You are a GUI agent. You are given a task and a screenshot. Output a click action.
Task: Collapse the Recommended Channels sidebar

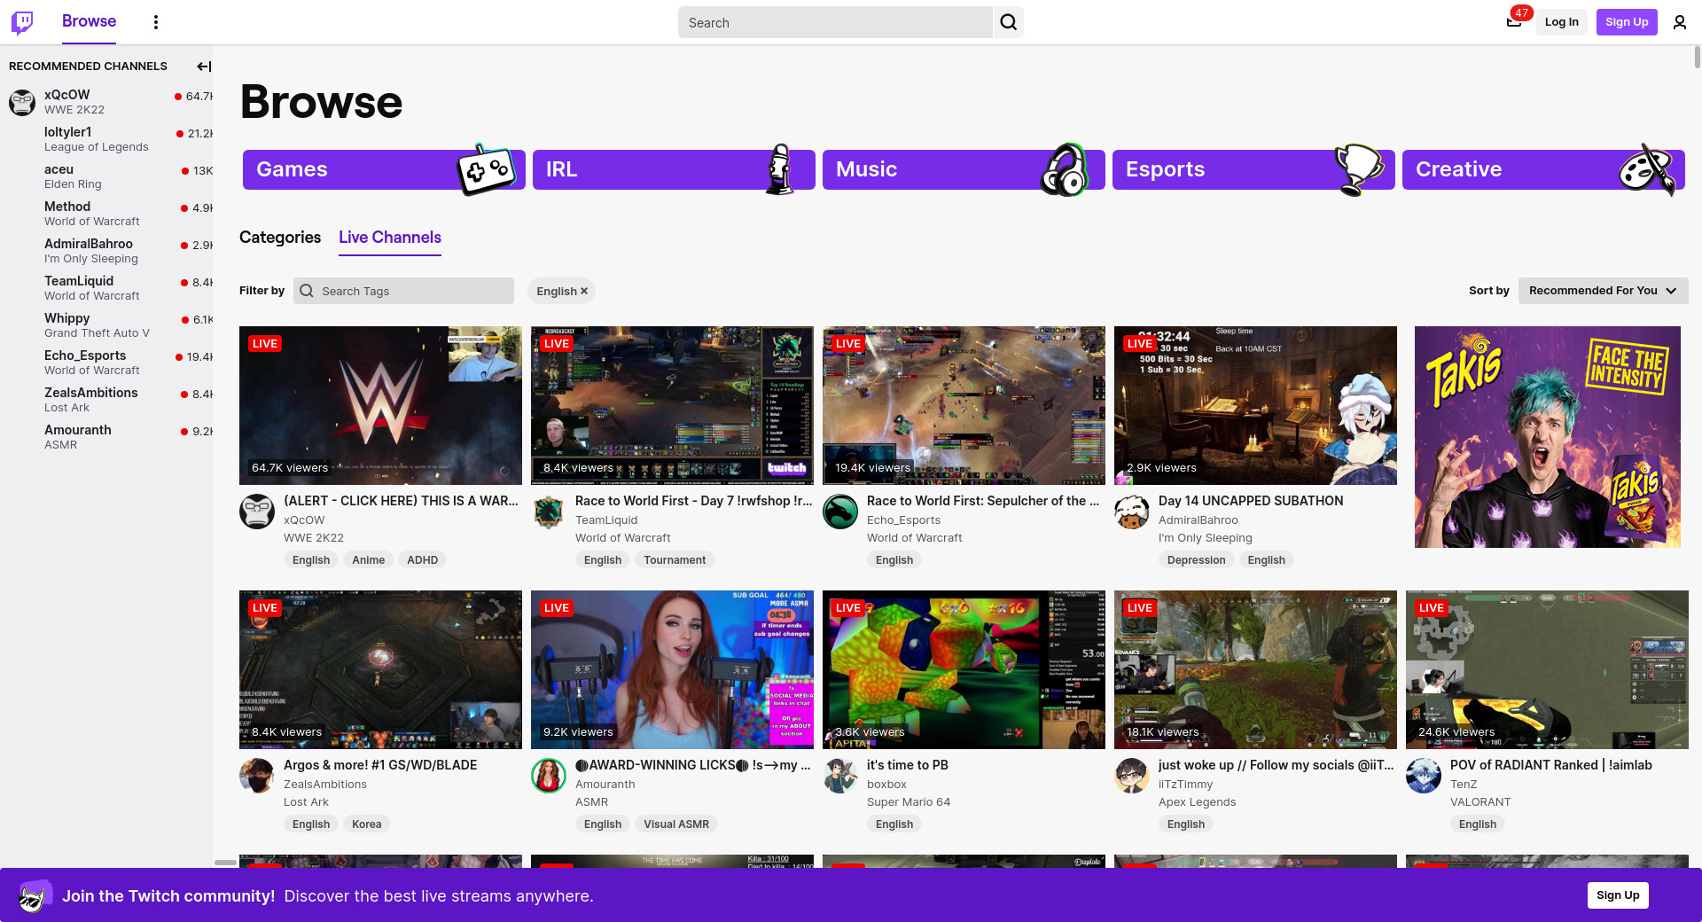pos(203,66)
